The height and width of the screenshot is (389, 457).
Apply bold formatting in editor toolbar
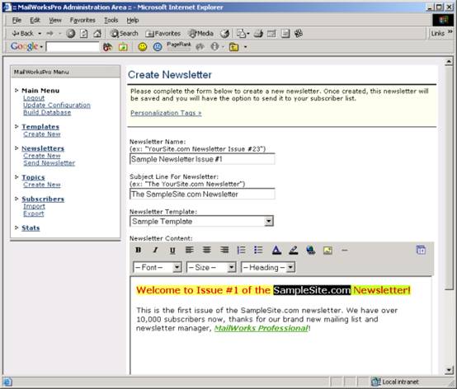(138, 250)
